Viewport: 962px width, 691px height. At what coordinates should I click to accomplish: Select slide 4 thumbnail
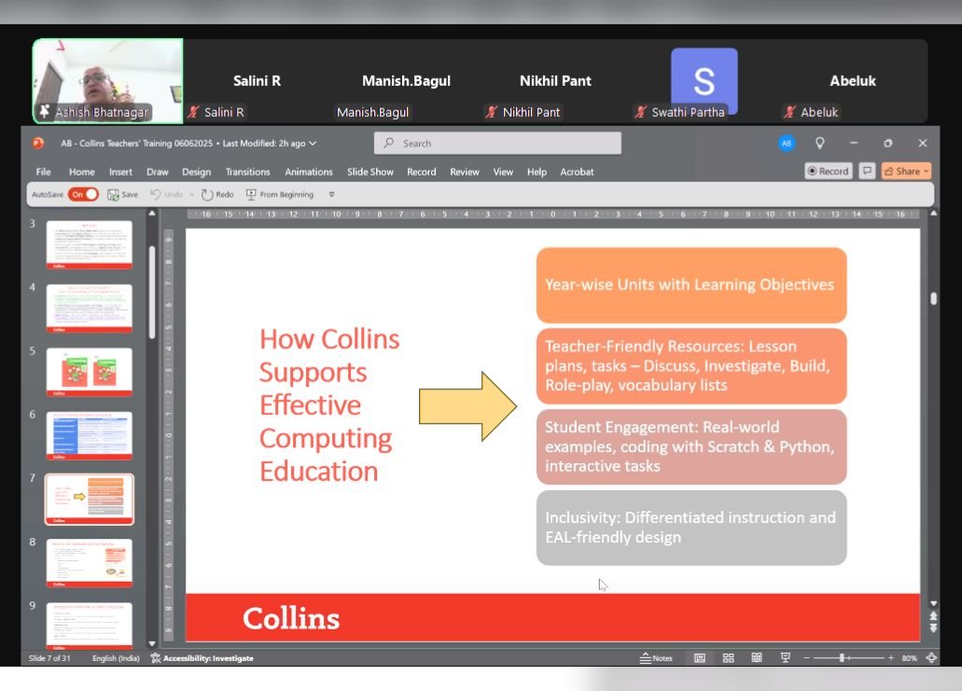[x=90, y=308]
